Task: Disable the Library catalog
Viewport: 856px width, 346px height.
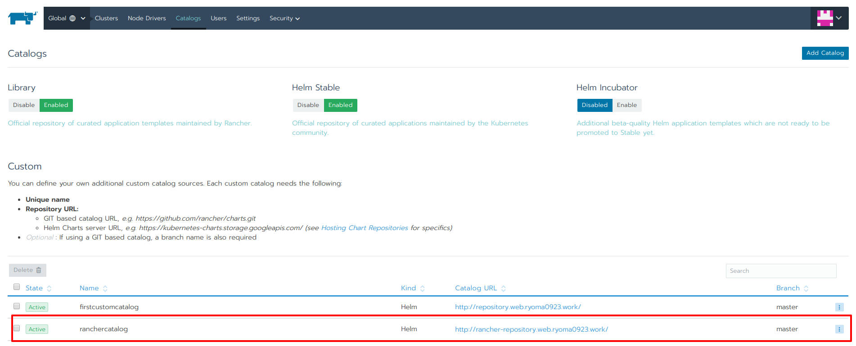Action: click(24, 105)
